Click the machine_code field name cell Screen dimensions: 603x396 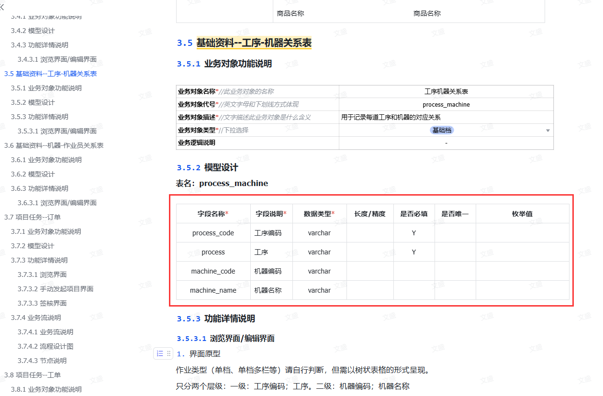click(x=213, y=271)
